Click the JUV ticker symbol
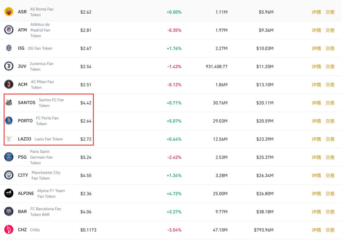This screenshot has width=348, height=240. pos(22,66)
